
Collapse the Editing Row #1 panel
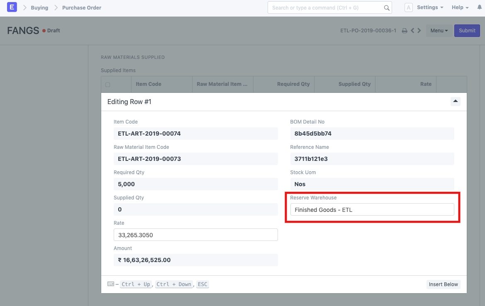(x=455, y=101)
